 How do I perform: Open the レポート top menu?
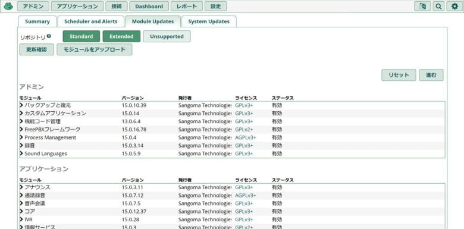(x=187, y=6)
